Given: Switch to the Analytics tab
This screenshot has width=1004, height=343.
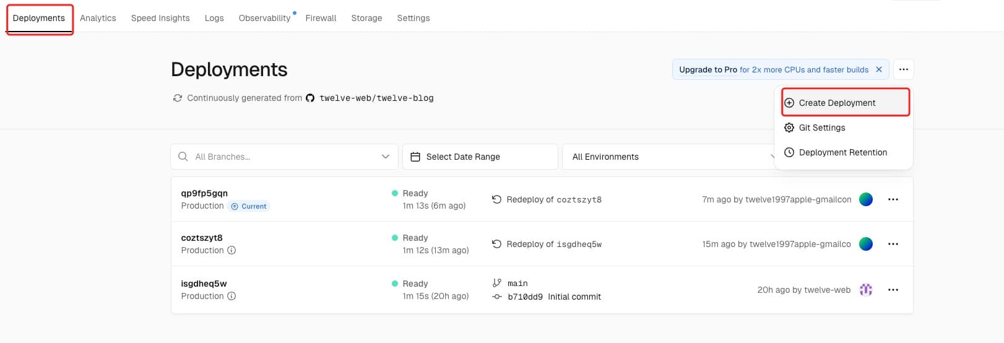Looking at the screenshot, I should pyautogui.click(x=98, y=18).
